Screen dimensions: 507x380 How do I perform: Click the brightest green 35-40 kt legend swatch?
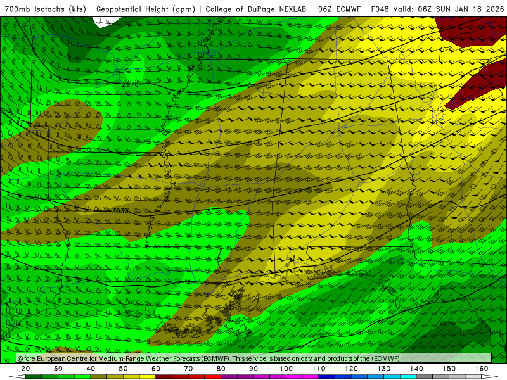(82, 376)
